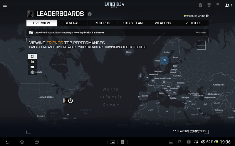This screenshot has width=235, height=146.
Task: Select the globe world map filter
Action: pyautogui.click(x=32, y=72)
